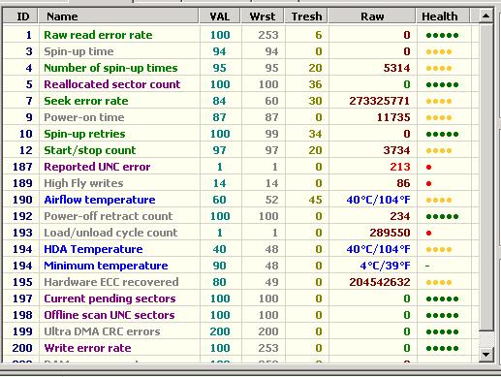Select the Number of spin-up times row

240,68
